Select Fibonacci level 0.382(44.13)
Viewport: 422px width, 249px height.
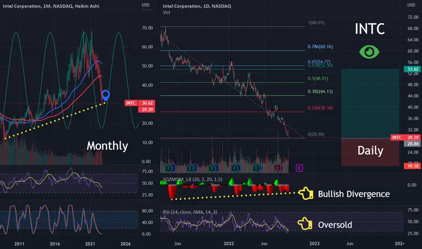coord(320,91)
